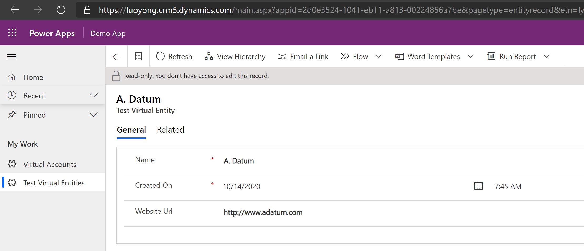The height and width of the screenshot is (251, 584).
Task: Click the Name field value A. Datum
Action: point(239,161)
